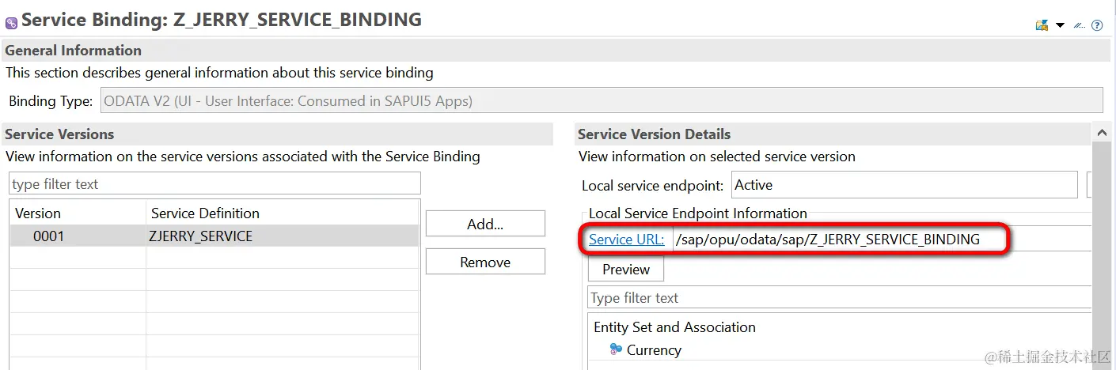1116x370 pixels.
Task: Click the slashes comment icon in the header
Action: [1079, 25]
